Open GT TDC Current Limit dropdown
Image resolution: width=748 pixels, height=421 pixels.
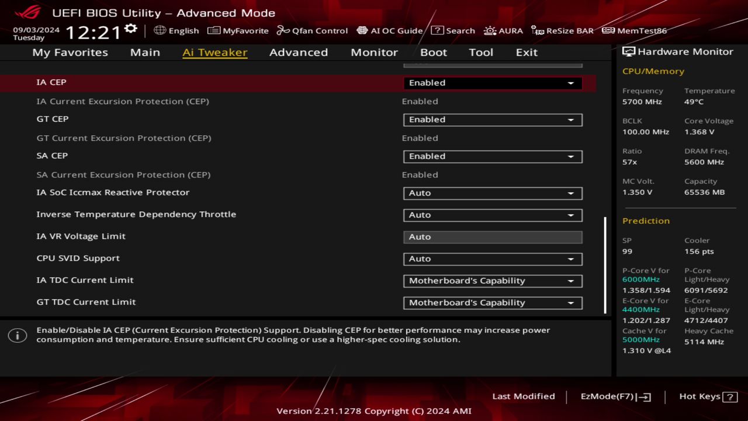pos(493,303)
